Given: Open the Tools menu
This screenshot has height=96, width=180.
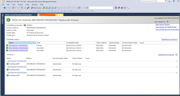Looking at the screenshot, I should (x=27, y=4).
